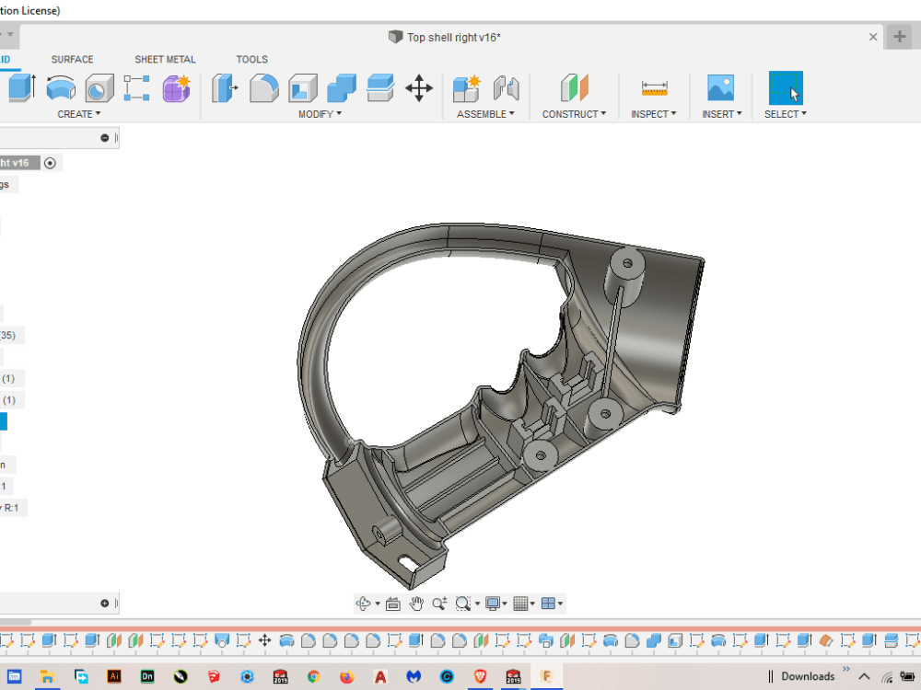Click the Grid and Snaps icon

click(x=520, y=604)
